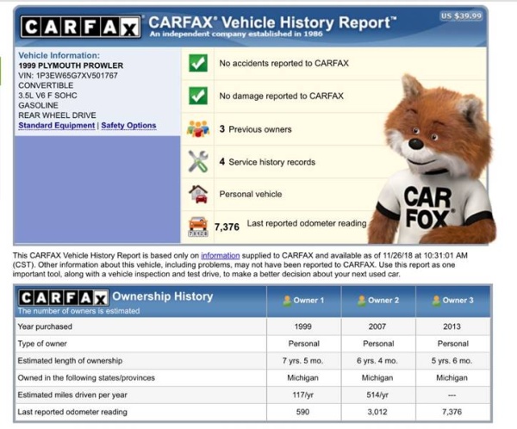Open the Safety Options link
Viewport: 517px width, 429px height.
coord(128,126)
